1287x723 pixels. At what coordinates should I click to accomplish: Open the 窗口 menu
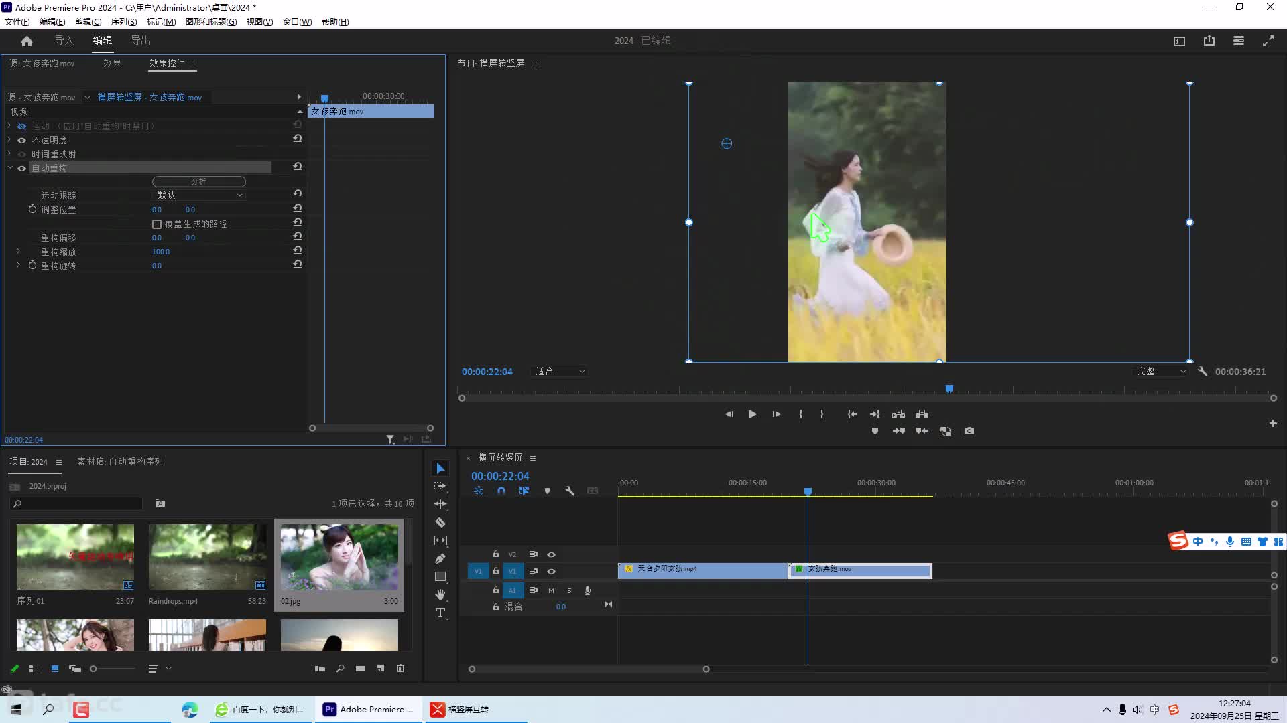click(297, 21)
